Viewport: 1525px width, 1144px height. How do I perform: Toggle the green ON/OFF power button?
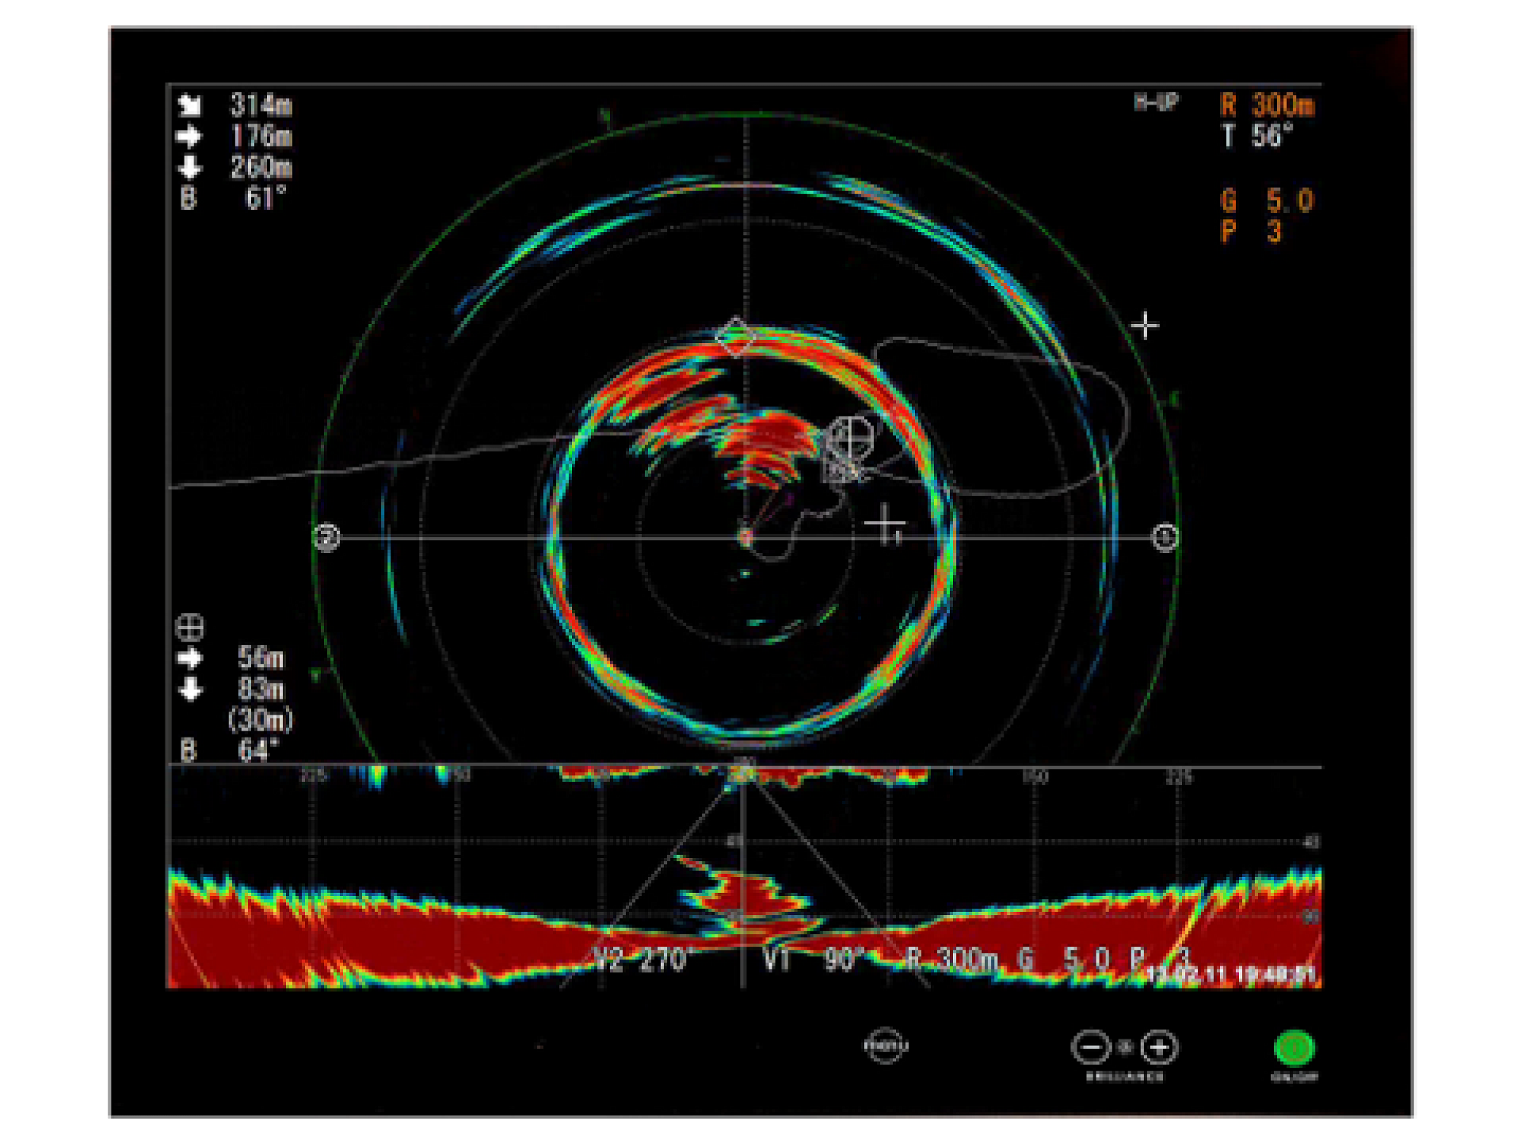click(x=1294, y=1048)
